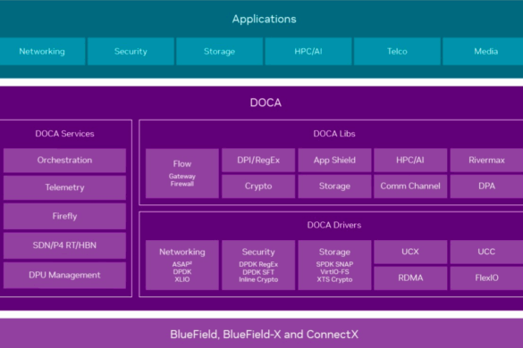
Task: Open the SDN/P4 RT/HBN block
Action: point(64,245)
